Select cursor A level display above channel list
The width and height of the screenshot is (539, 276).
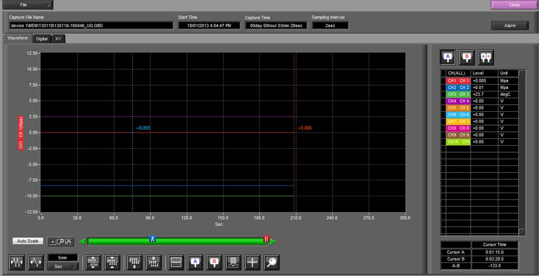point(448,56)
